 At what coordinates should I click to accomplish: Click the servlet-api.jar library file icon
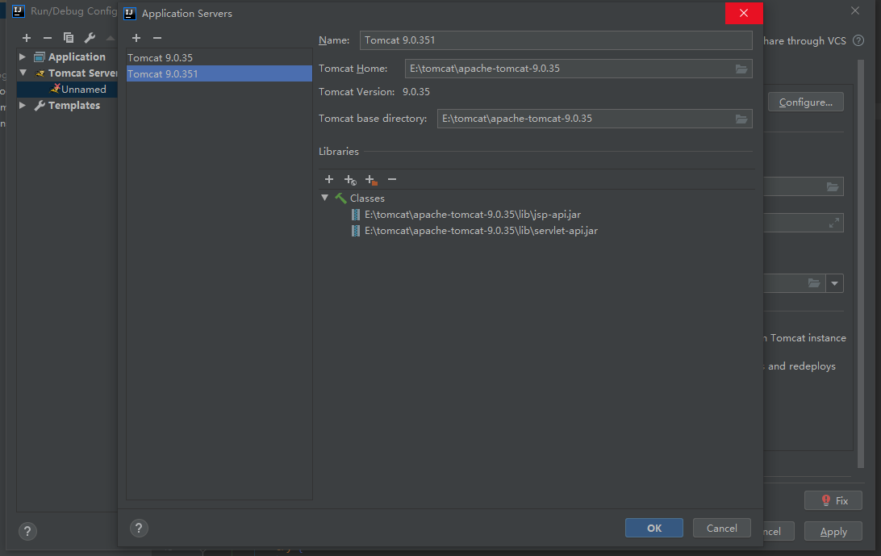(355, 231)
